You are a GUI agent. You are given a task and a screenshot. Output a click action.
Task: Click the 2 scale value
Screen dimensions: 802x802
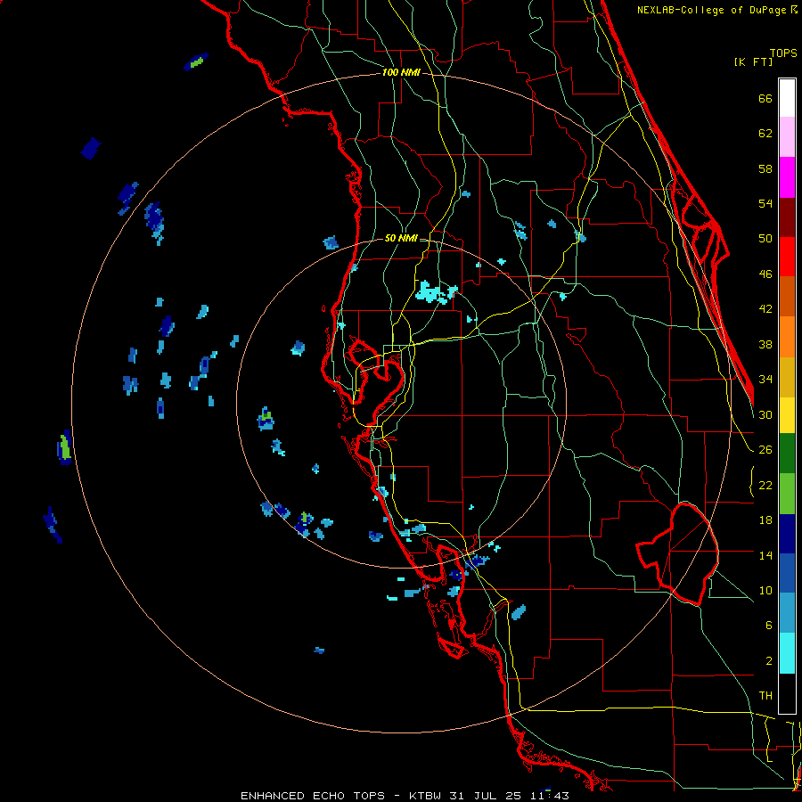pos(769,660)
